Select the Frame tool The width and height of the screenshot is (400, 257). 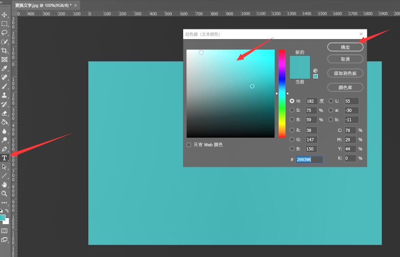click(x=4, y=59)
